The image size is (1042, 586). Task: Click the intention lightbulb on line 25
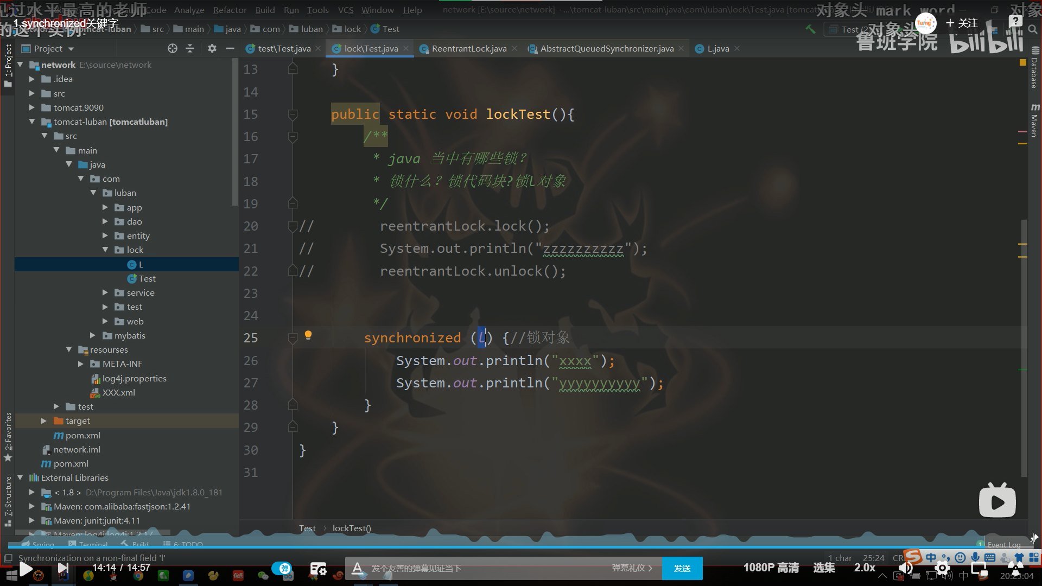click(308, 335)
